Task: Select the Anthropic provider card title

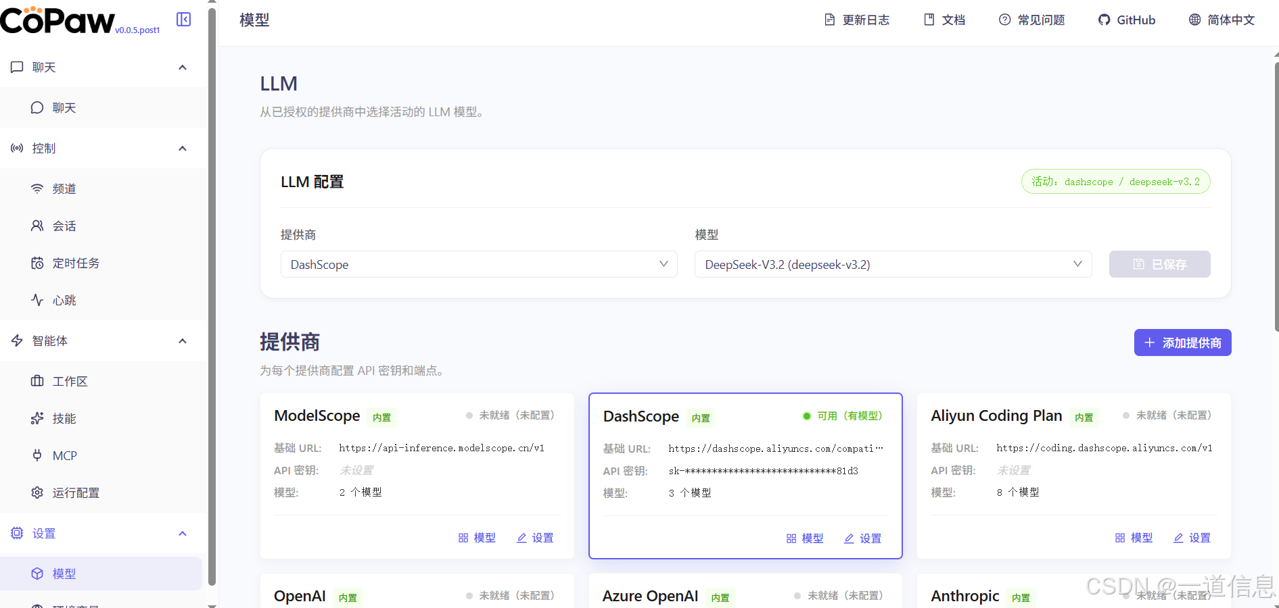Action: (965, 596)
